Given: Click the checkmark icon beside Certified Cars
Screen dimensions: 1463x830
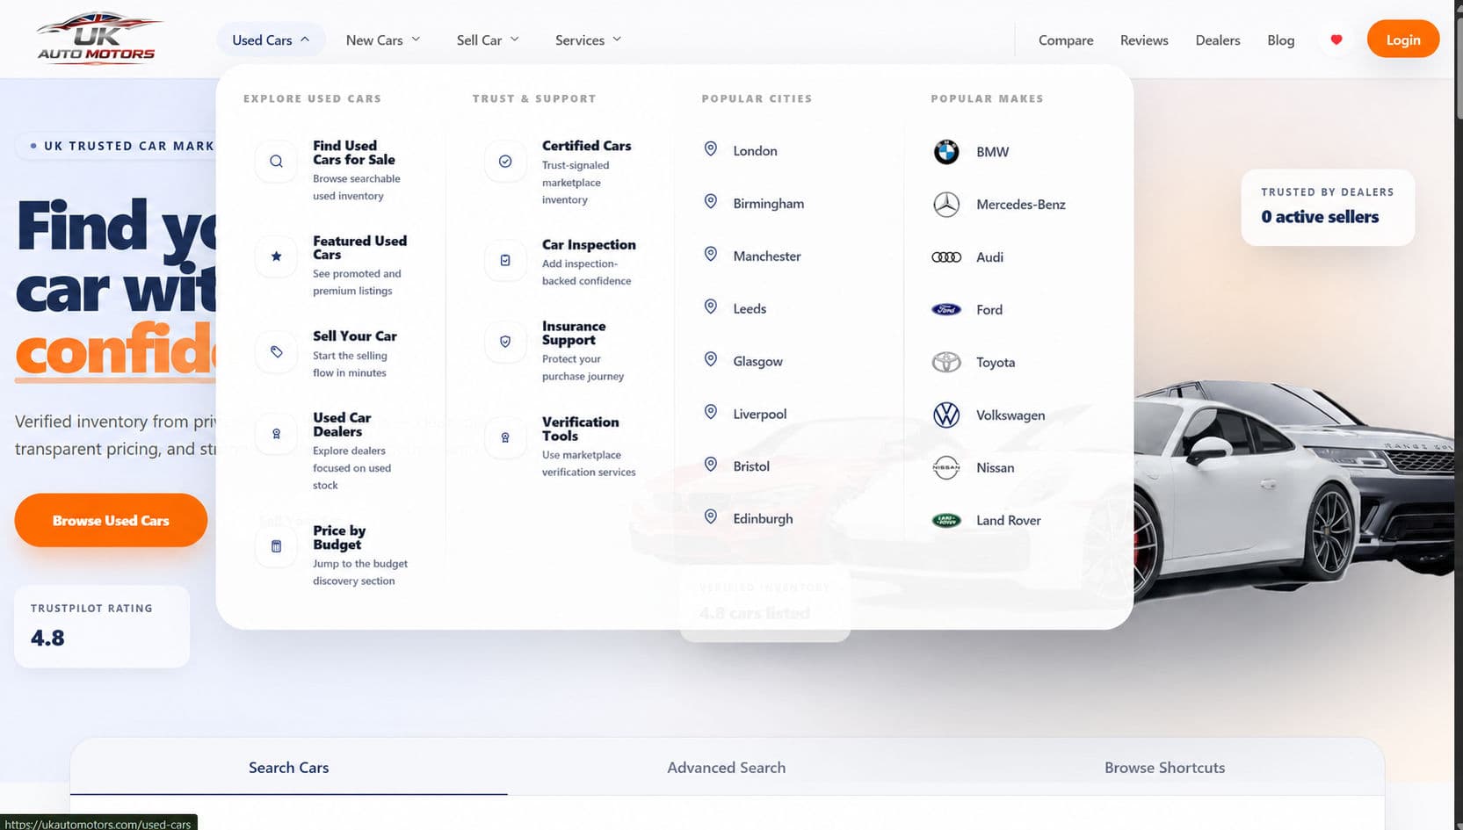Looking at the screenshot, I should [505, 162].
